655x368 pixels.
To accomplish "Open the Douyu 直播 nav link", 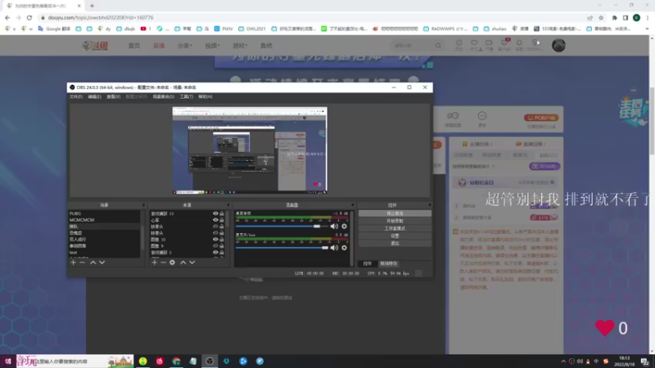I will [159, 46].
